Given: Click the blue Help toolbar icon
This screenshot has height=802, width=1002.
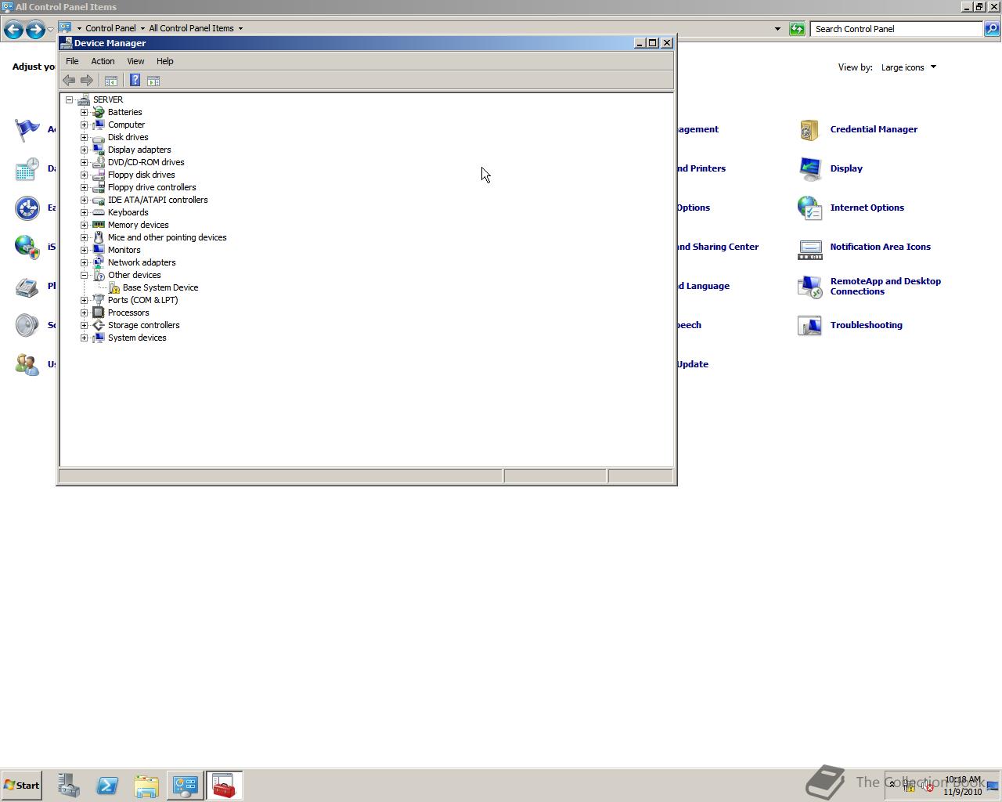Looking at the screenshot, I should point(135,81).
